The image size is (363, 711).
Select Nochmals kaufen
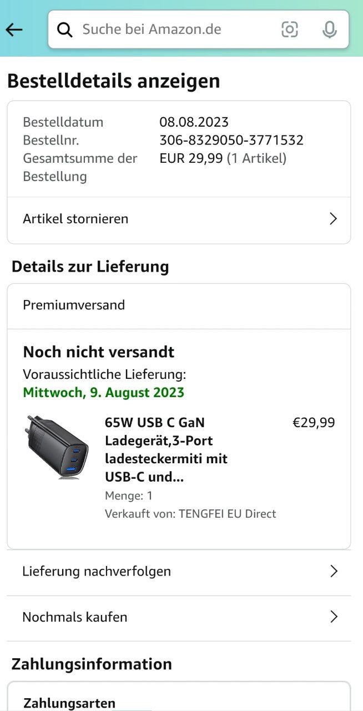(x=75, y=617)
